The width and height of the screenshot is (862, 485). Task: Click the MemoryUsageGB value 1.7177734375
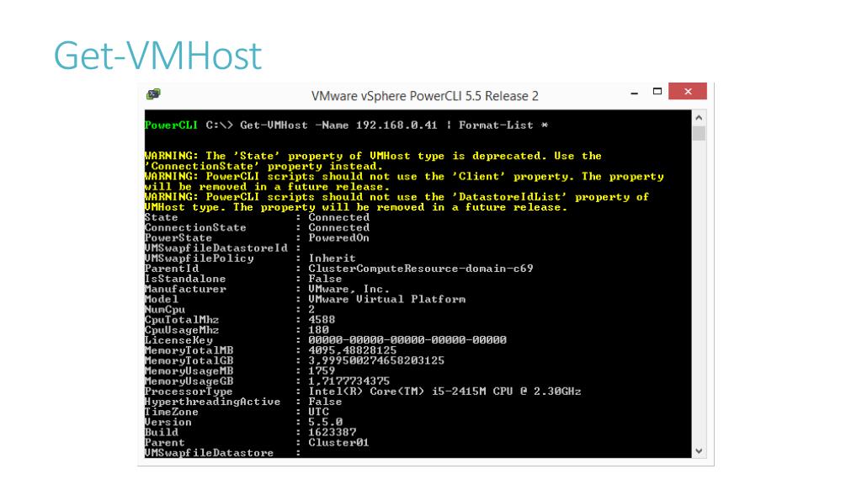pos(349,381)
